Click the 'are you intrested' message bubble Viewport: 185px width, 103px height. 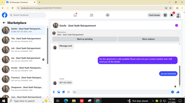pos(168,74)
